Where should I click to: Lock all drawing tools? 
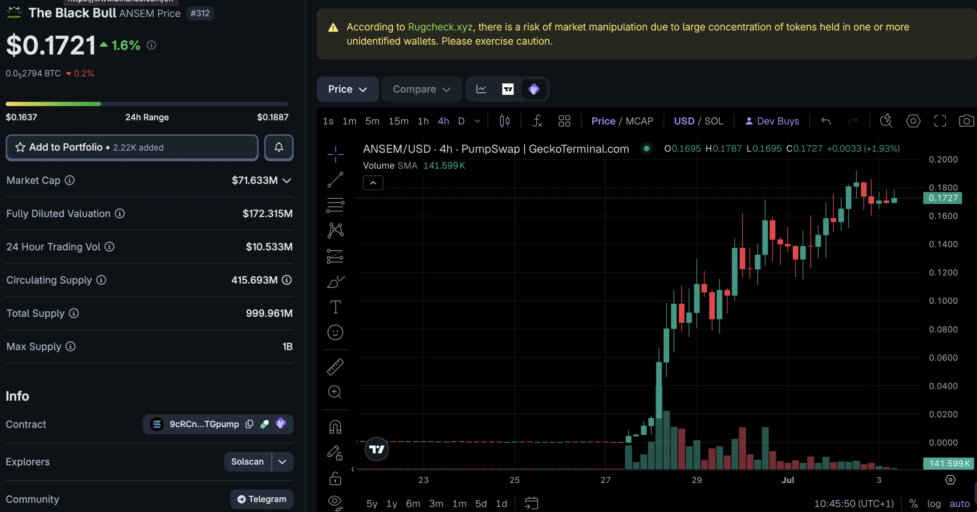tap(335, 478)
